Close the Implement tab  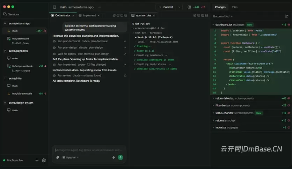tap(99, 15)
